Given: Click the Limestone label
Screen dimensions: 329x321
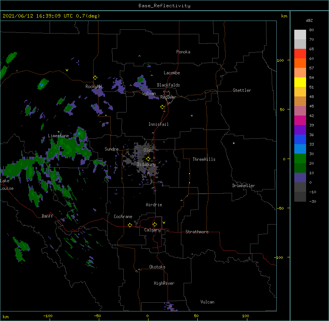Looking at the screenshot, I should 58,136.
